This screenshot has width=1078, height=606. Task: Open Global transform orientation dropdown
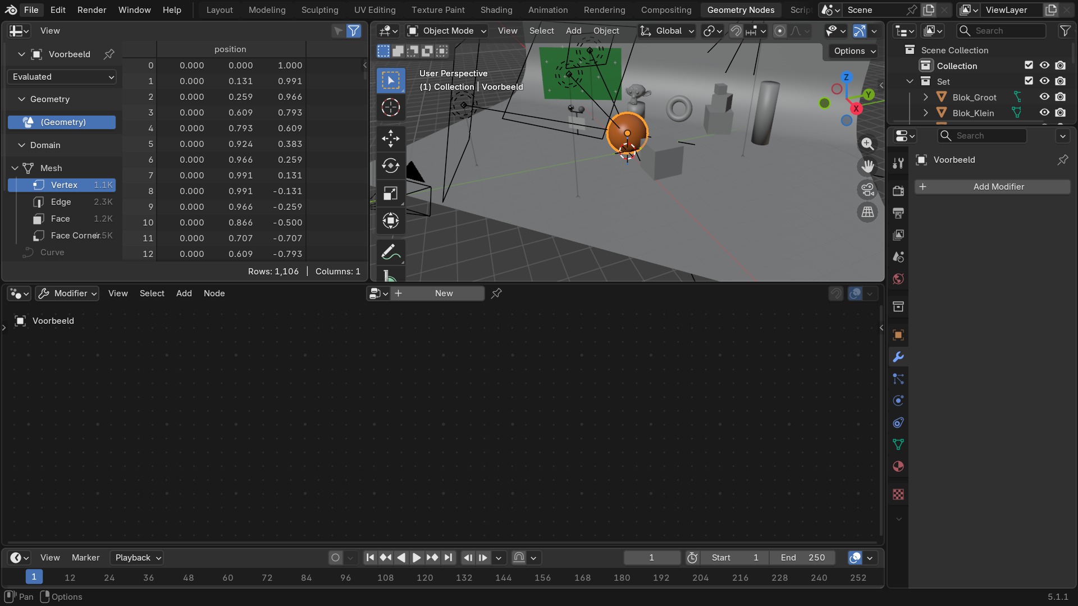click(667, 31)
